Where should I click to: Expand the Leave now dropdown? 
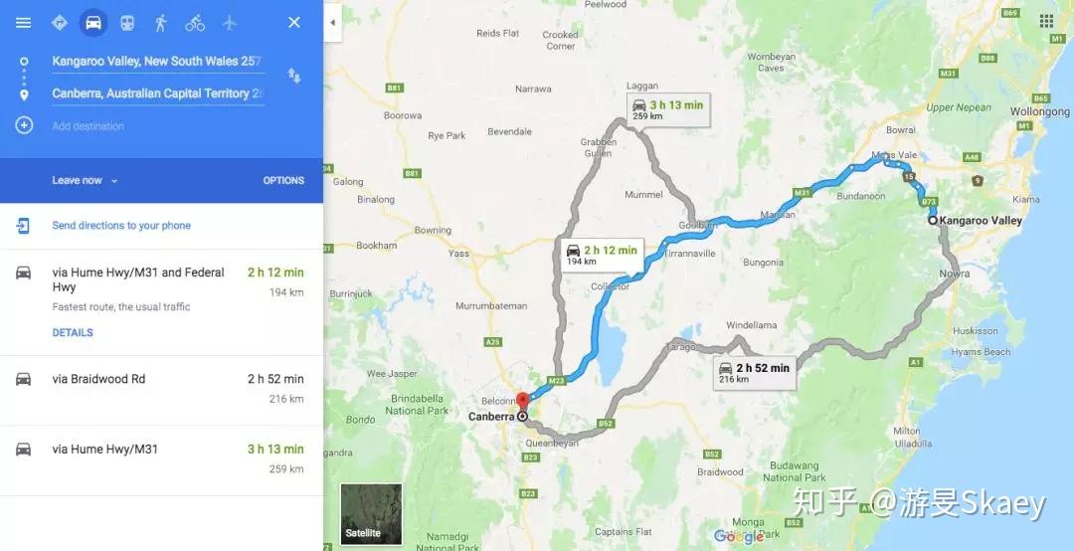(85, 180)
